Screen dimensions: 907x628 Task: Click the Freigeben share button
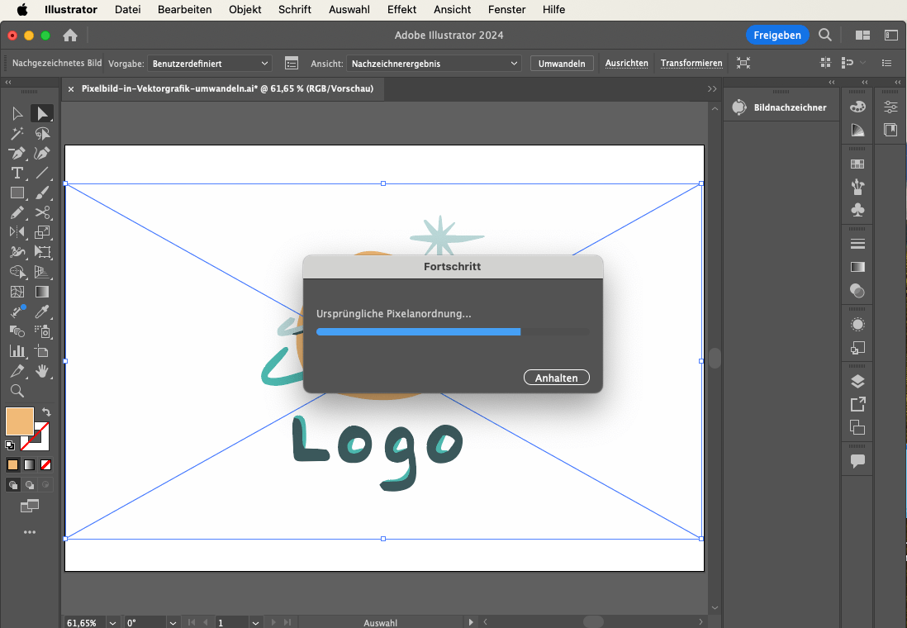[x=777, y=35]
